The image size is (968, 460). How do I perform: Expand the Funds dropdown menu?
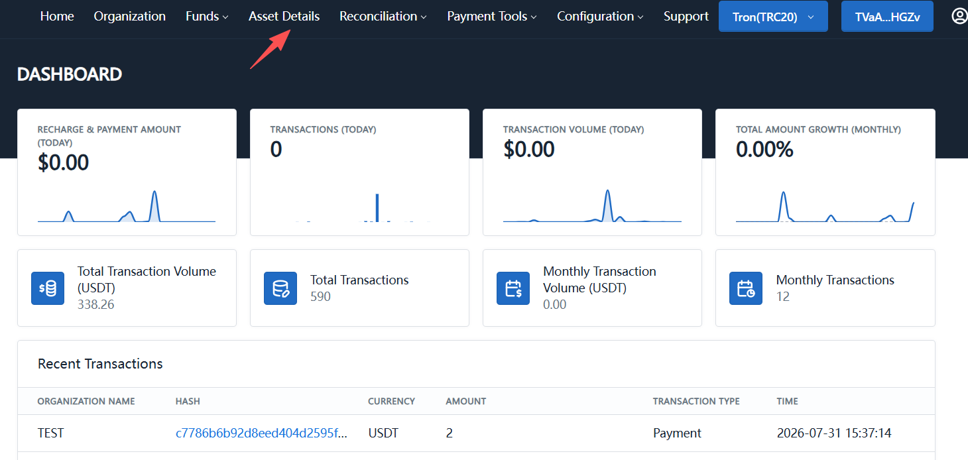(207, 16)
